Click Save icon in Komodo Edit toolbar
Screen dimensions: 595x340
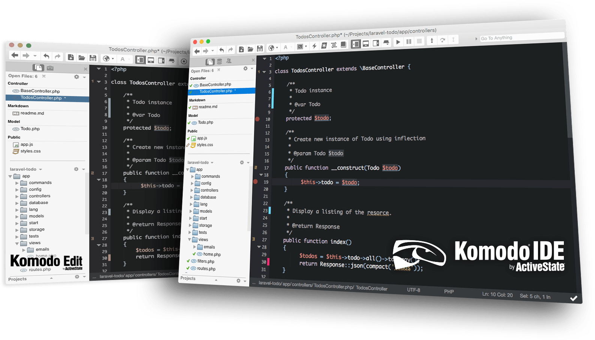point(93,58)
